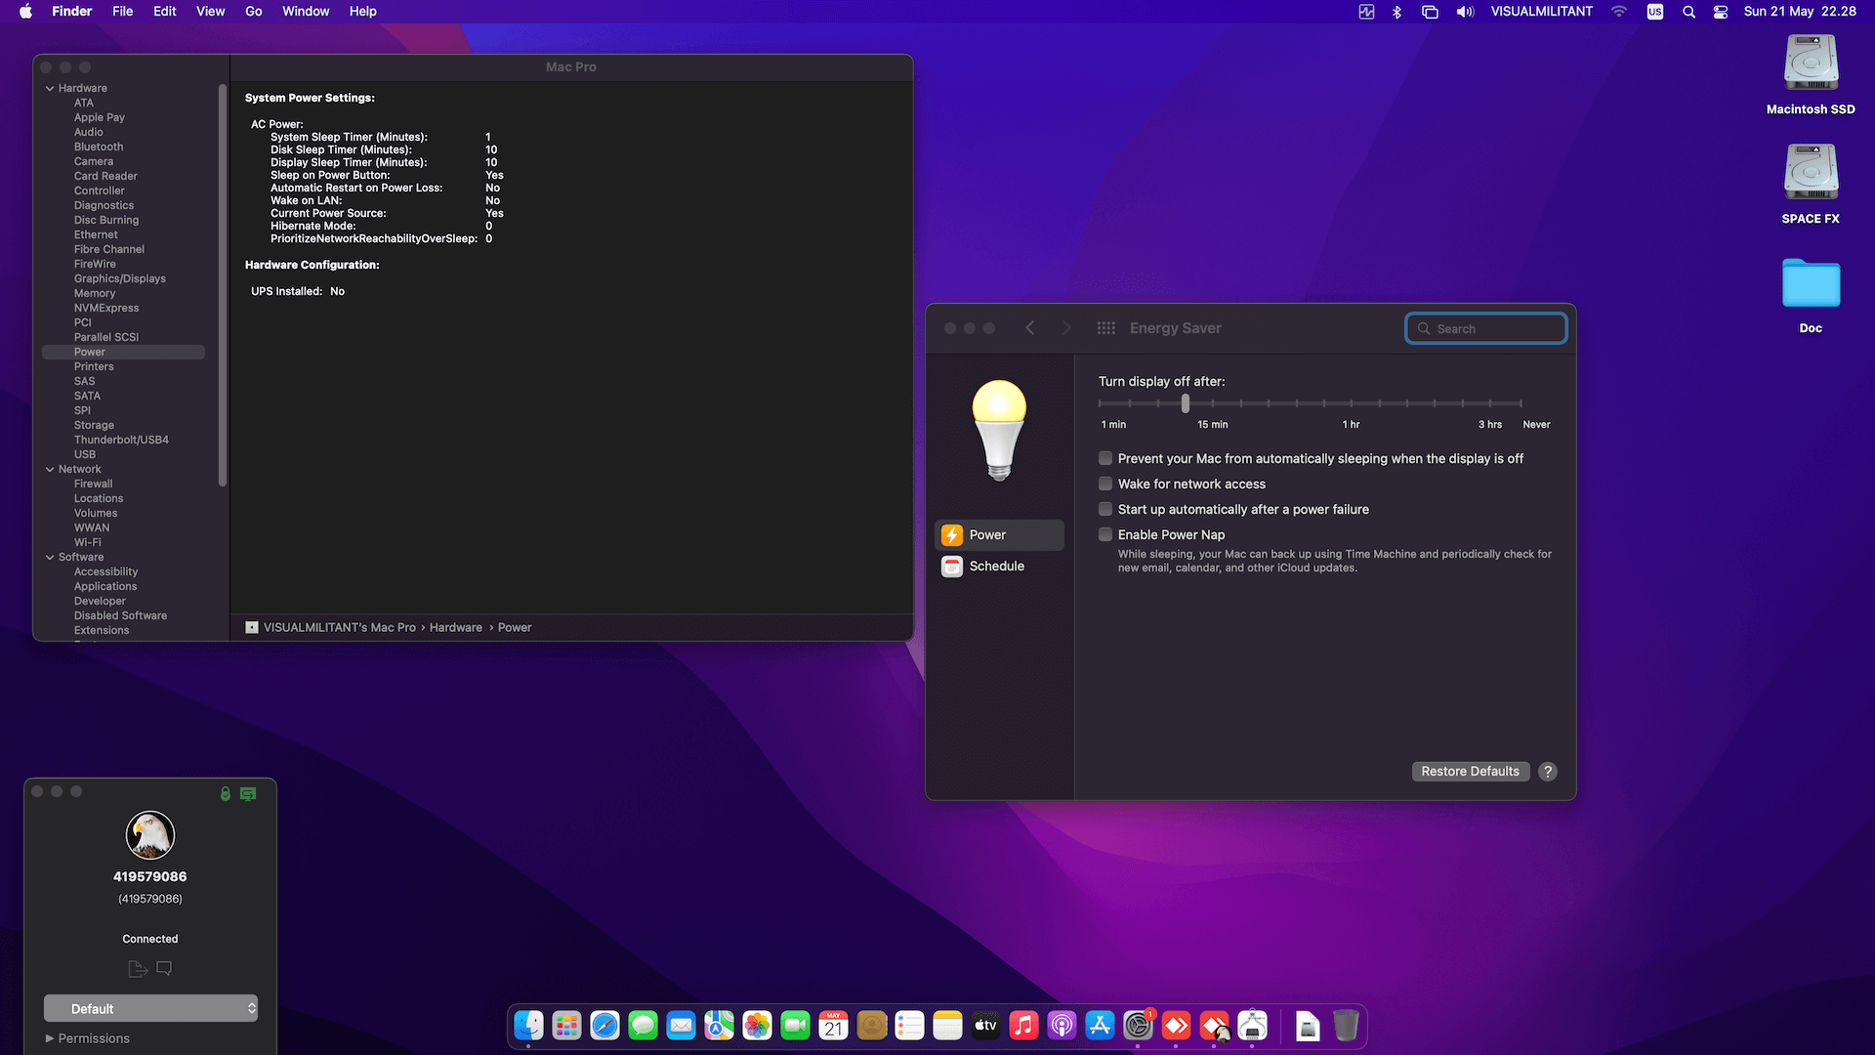Expand the Permissions disclosure triangle
1875x1055 pixels.
(50, 1038)
